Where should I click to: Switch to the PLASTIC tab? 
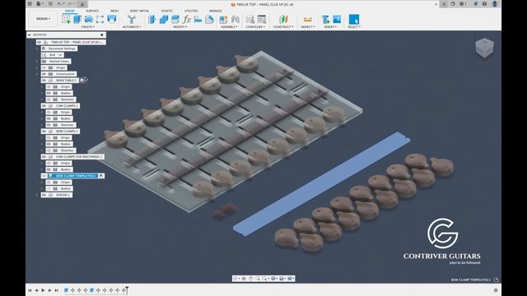coord(167,11)
